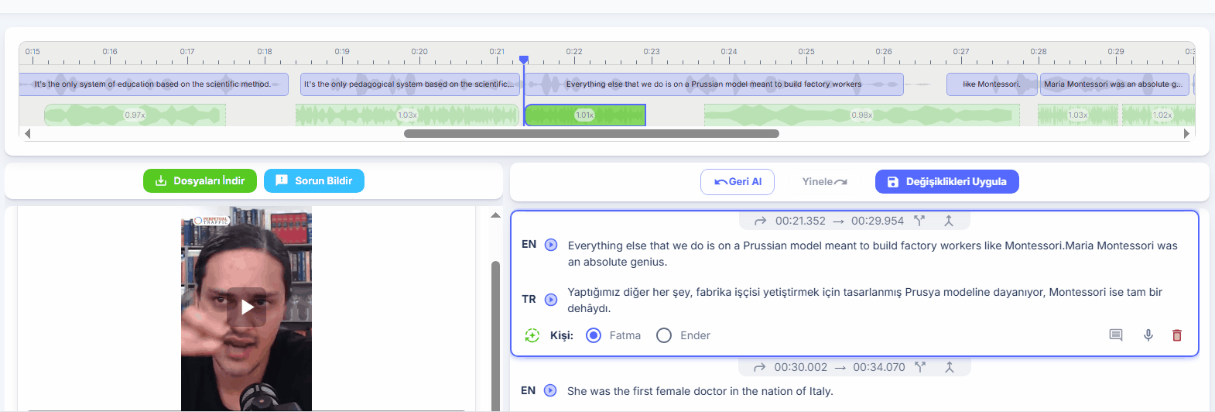
Task: Edit the text 'She was the first female doctor'
Action: click(x=700, y=391)
